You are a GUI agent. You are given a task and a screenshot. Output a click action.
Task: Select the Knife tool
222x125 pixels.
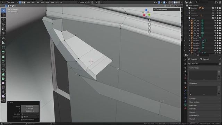[3, 70]
